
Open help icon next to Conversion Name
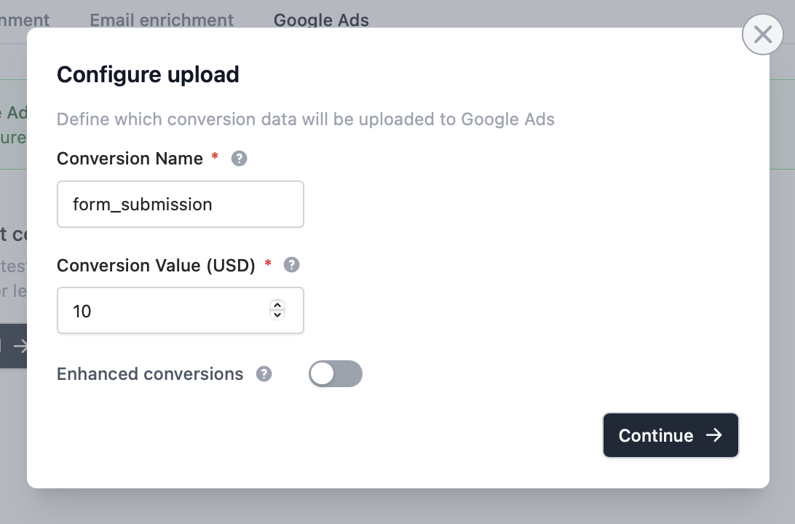pos(240,159)
